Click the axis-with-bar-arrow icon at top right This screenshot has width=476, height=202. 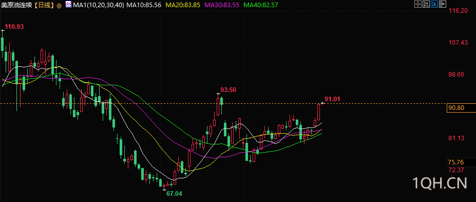point(426,4)
